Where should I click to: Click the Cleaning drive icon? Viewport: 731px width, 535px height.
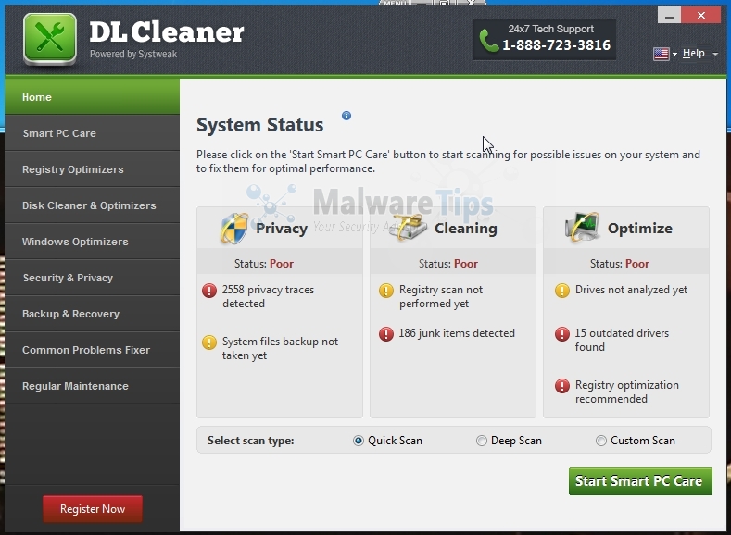(x=409, y=227)
